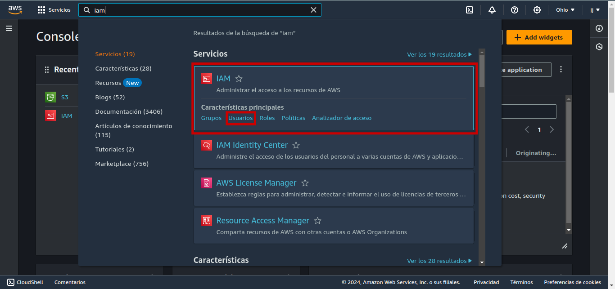This screenshot has width=615, height=289.
Task: Go to previous applications page chevron
Action: coord(527,129)
